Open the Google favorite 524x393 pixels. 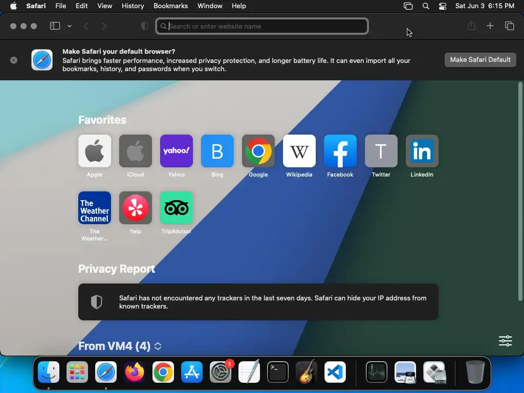258,151
